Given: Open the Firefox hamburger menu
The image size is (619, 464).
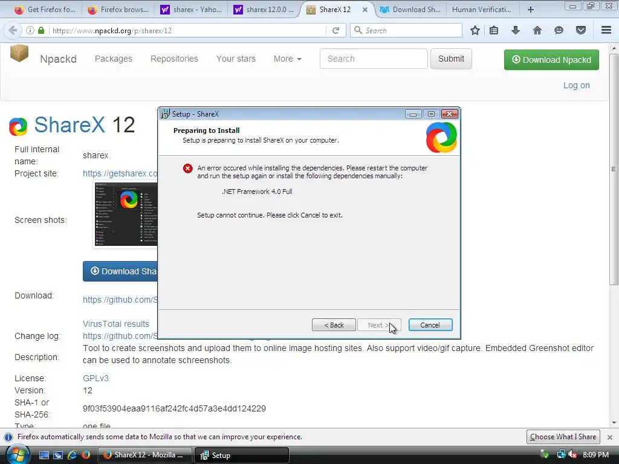Looking at the screenshot, I should point(606,30).
